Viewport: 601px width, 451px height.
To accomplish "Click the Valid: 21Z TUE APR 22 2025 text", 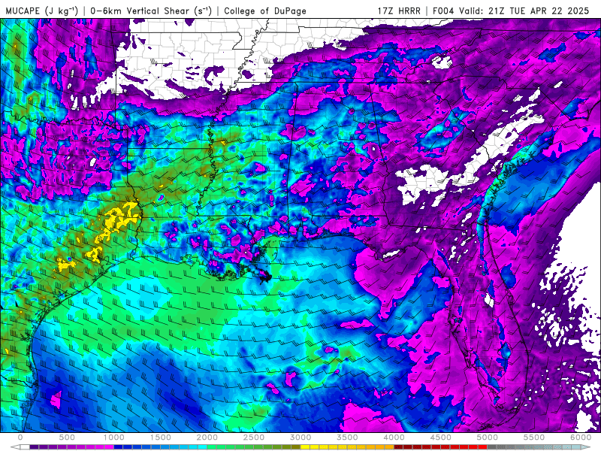I will (524, 11).
